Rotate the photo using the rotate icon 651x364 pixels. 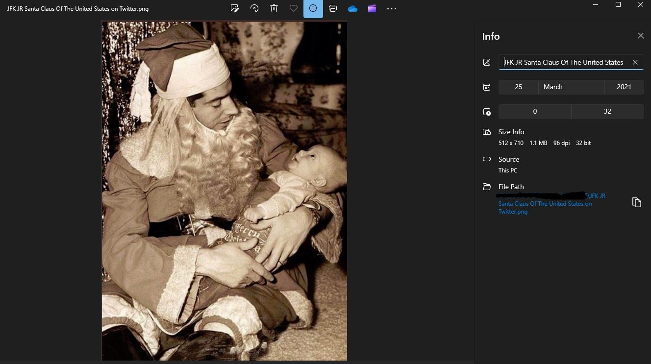[254, 8]
